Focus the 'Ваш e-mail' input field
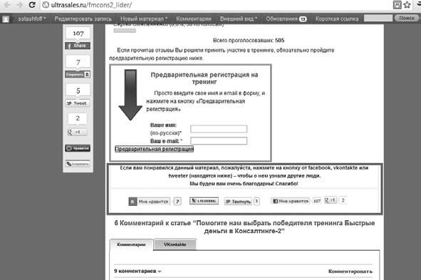 219,140
